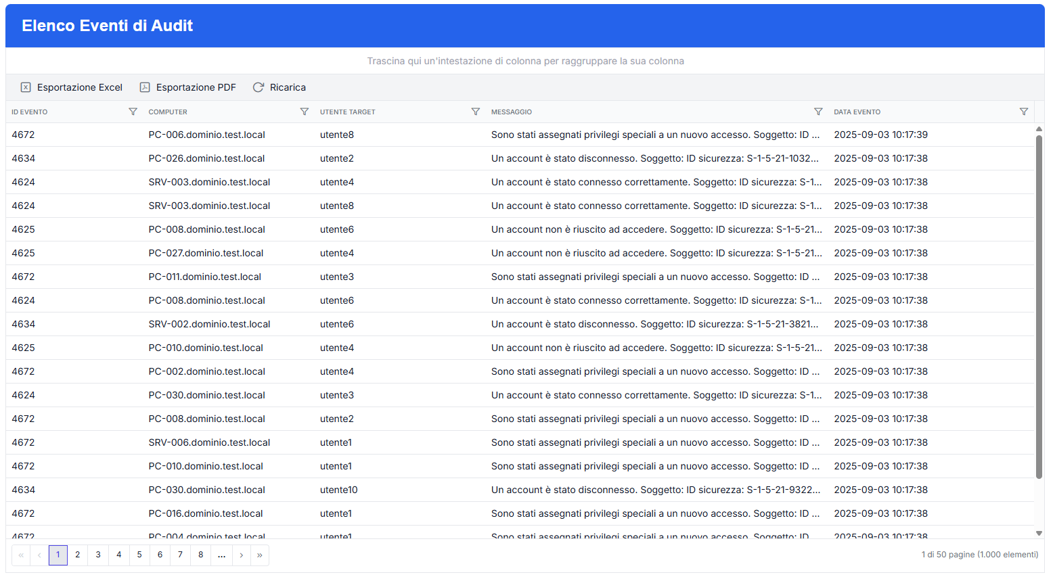Viewport: 1053px width, 579px height.
Task: Click Esportazione PDF button
Action: [x=196, y=87]
